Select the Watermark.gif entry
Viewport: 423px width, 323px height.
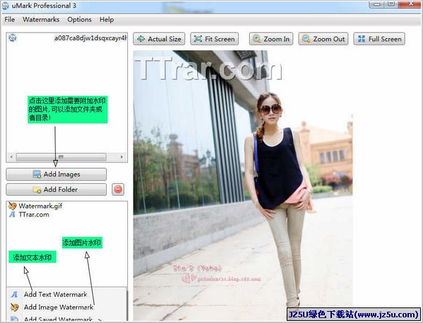pyautogui.click(x=40, y=206)
